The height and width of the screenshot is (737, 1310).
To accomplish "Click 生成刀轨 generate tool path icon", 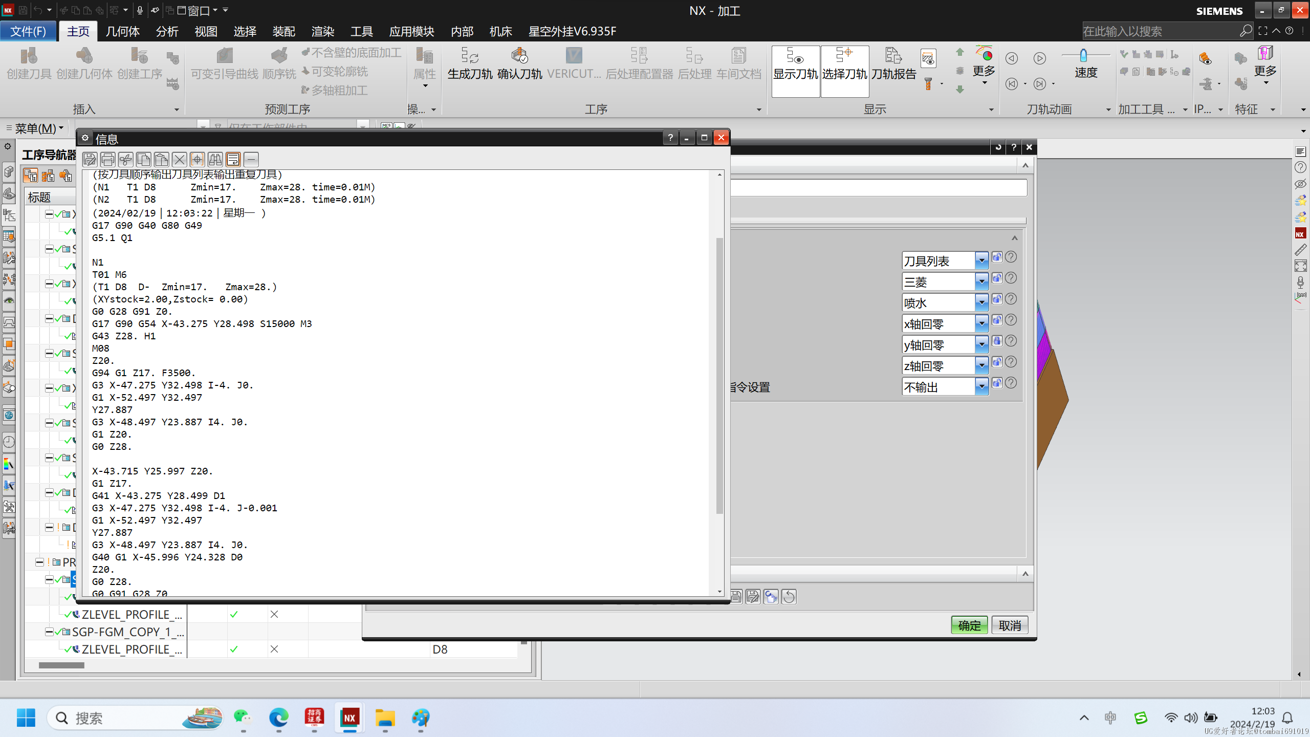I will tap(470, 64).
